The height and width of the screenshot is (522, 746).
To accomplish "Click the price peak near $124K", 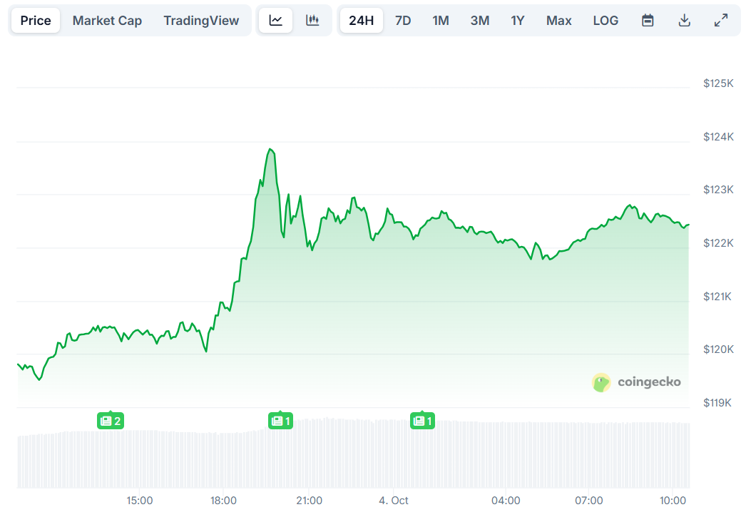I will pyautogui.click(x=270, y=149).
